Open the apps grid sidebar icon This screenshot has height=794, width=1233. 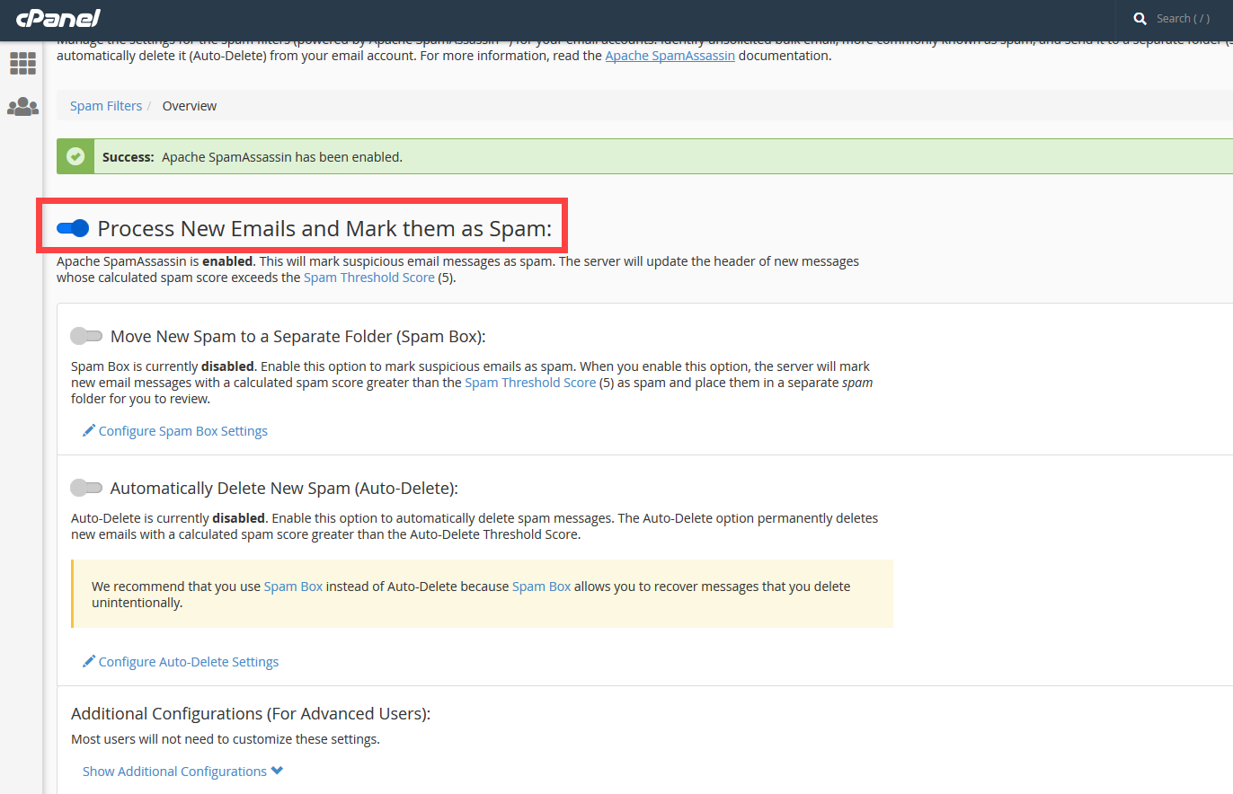click(22, 64)
